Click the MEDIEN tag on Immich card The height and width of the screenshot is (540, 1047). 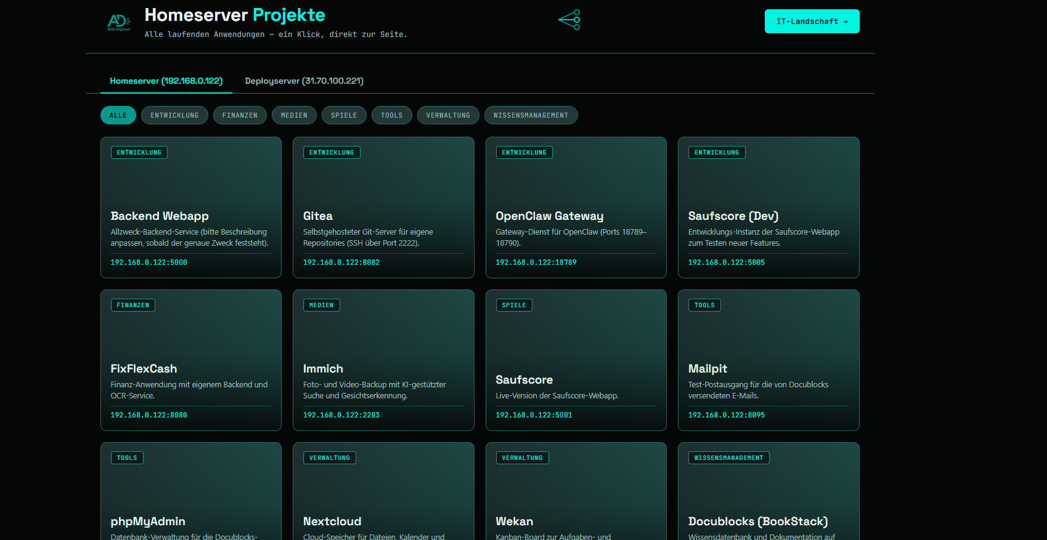click(322, 305)
